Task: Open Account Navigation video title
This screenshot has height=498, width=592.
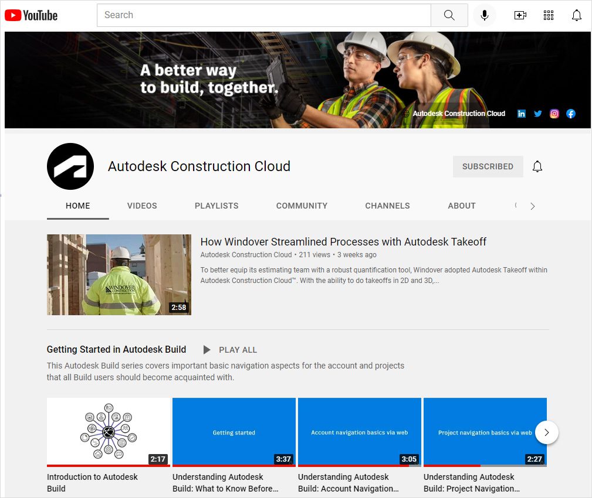Action: [348, 483]
